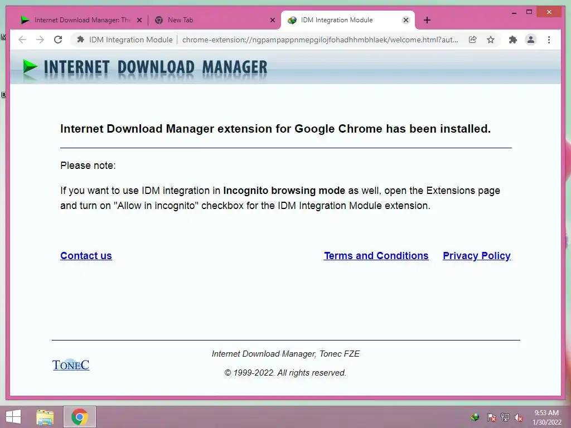571x428 pixels.
Task: Click the Internet Download Manager header title
Action: (x=156, y=67)
